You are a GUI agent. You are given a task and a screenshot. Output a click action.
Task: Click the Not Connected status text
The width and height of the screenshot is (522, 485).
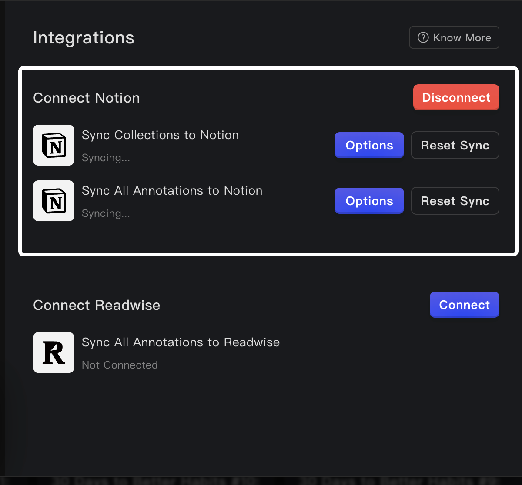tap(120, 365)
